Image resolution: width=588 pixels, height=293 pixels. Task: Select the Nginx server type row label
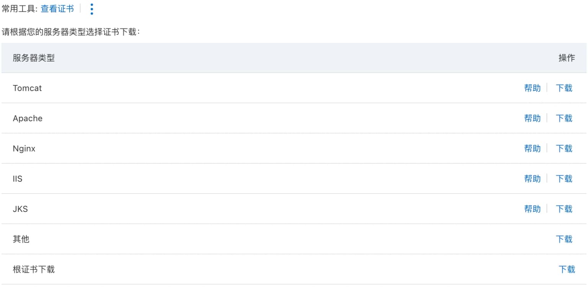point(24,148)
